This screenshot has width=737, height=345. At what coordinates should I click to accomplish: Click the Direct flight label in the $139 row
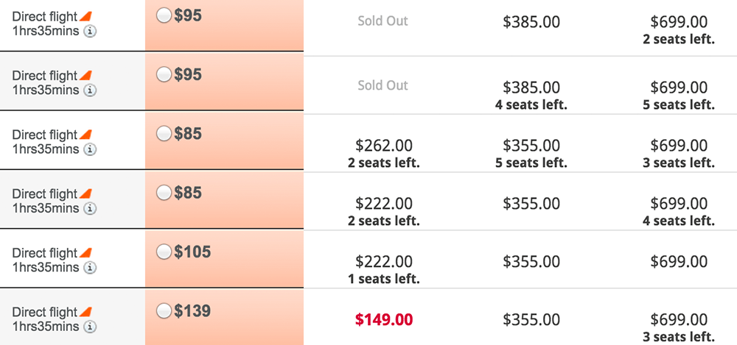tap(45, 312)
